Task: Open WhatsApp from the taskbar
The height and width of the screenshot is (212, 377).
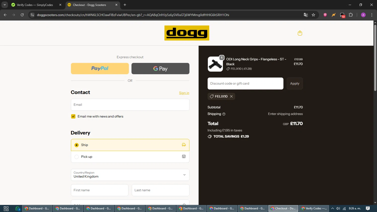Action: pos(18,208)
